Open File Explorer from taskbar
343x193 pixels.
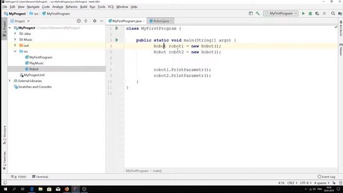coord(41,189)
